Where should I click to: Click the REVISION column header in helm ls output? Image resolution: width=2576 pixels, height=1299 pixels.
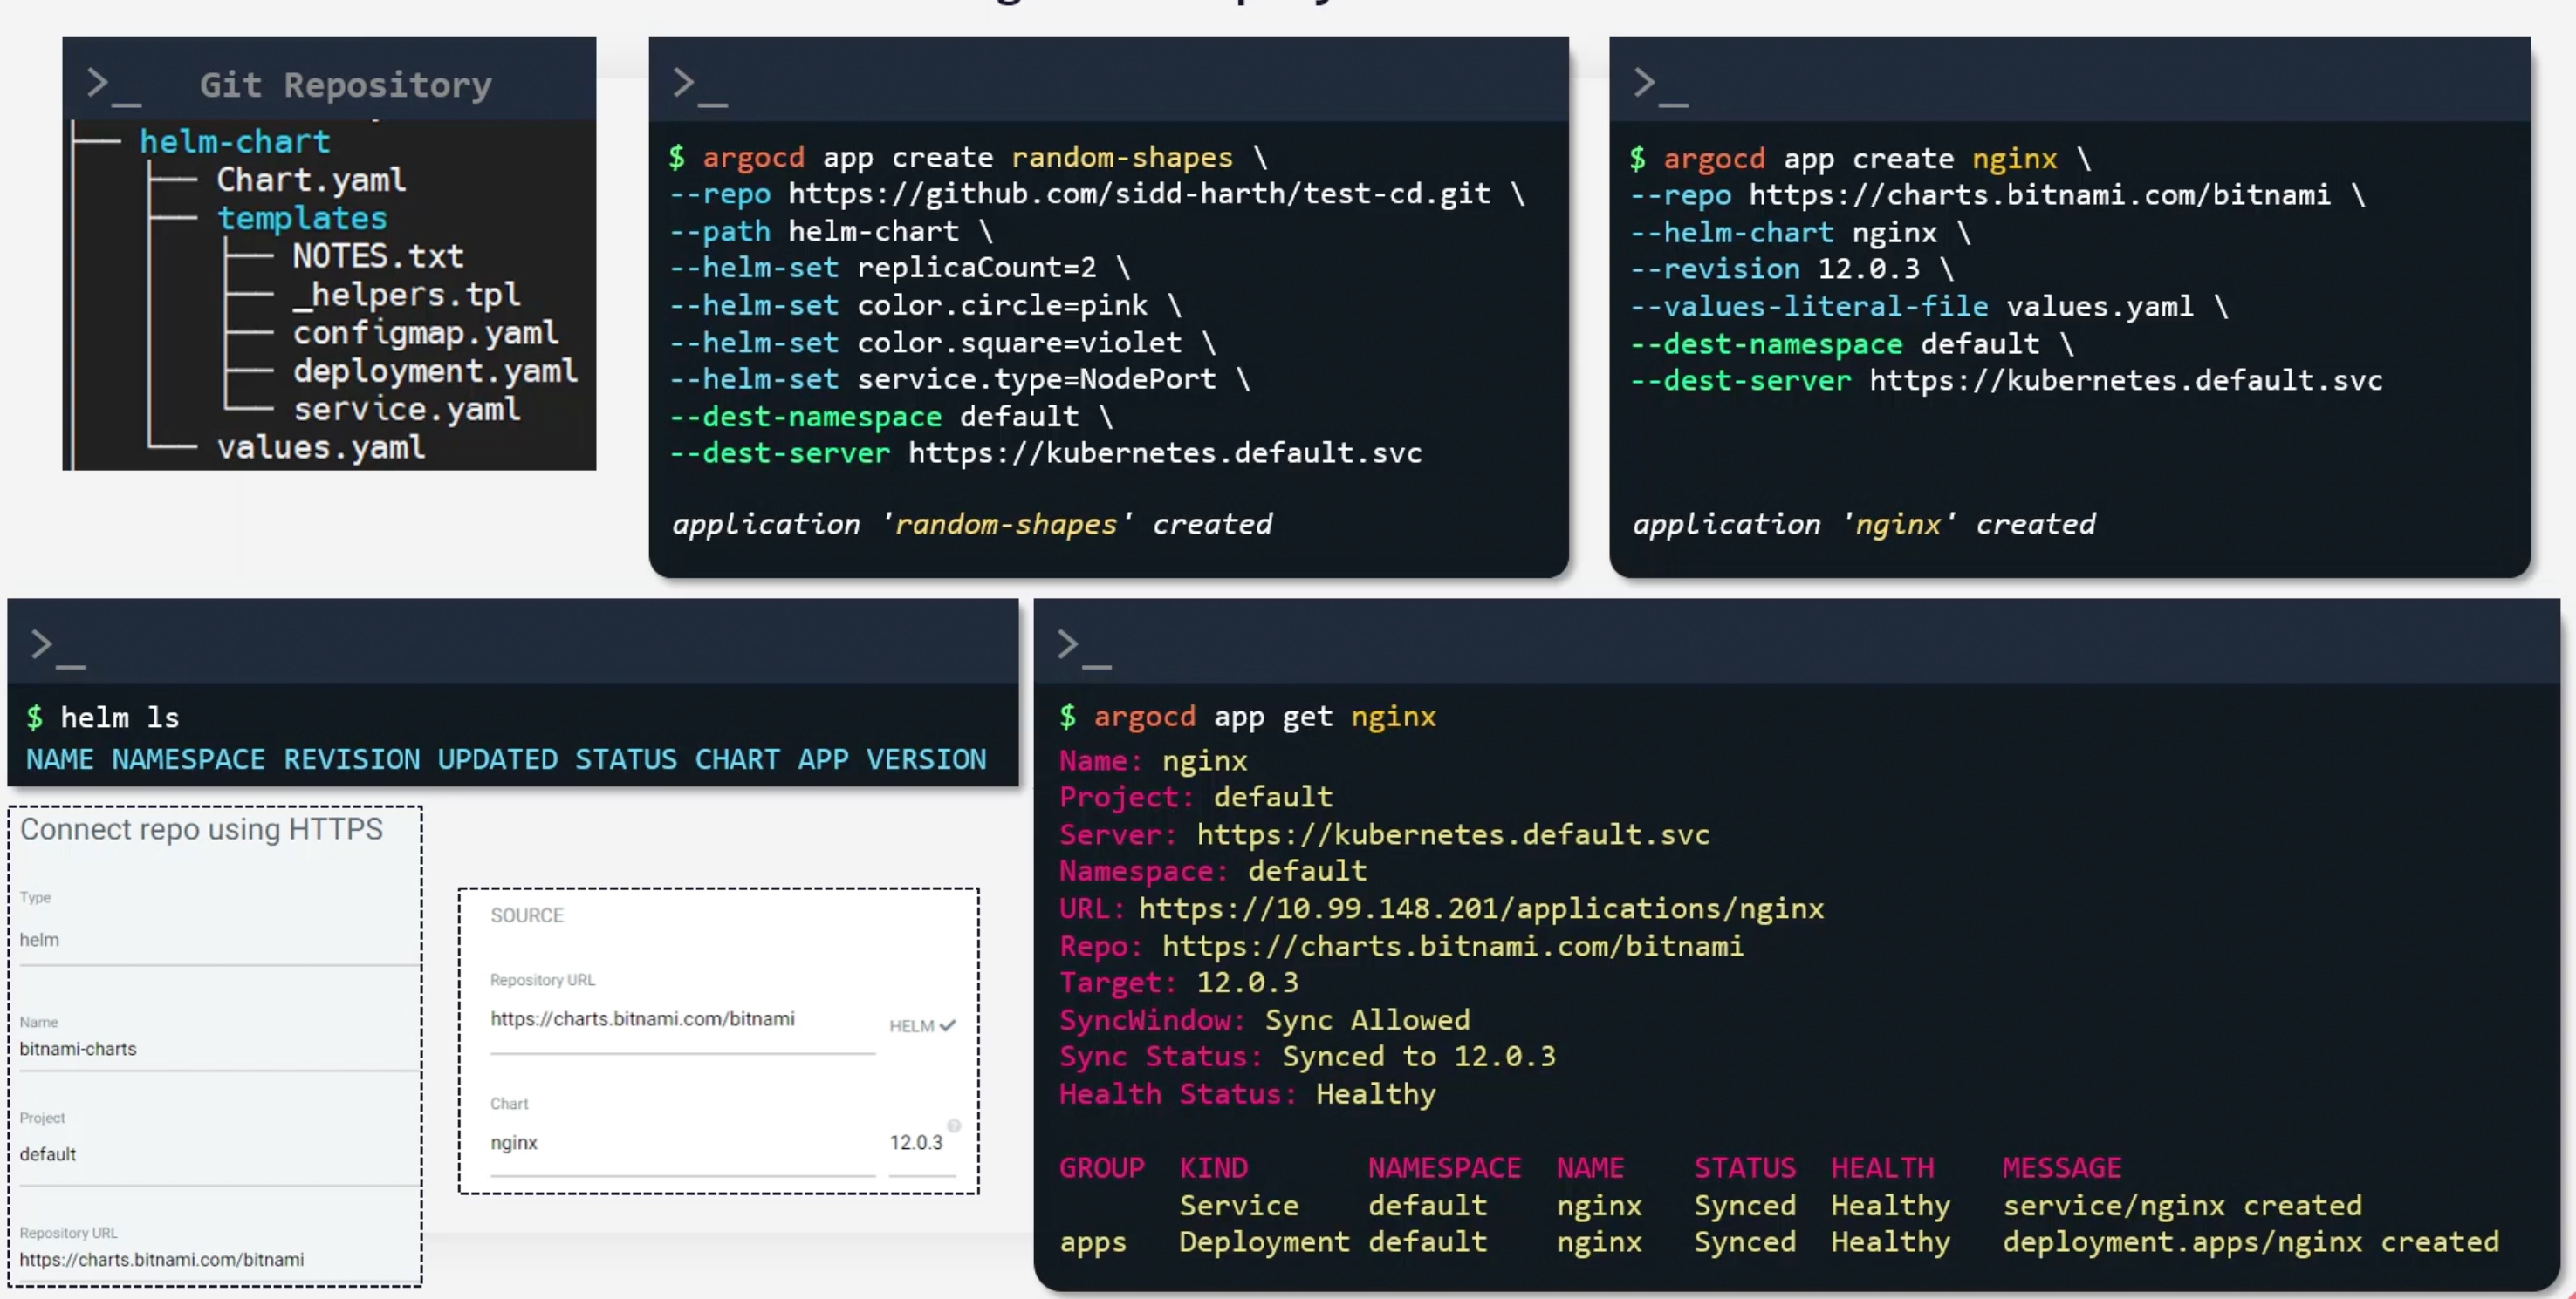pyautogui.click(x=352, y=759)
